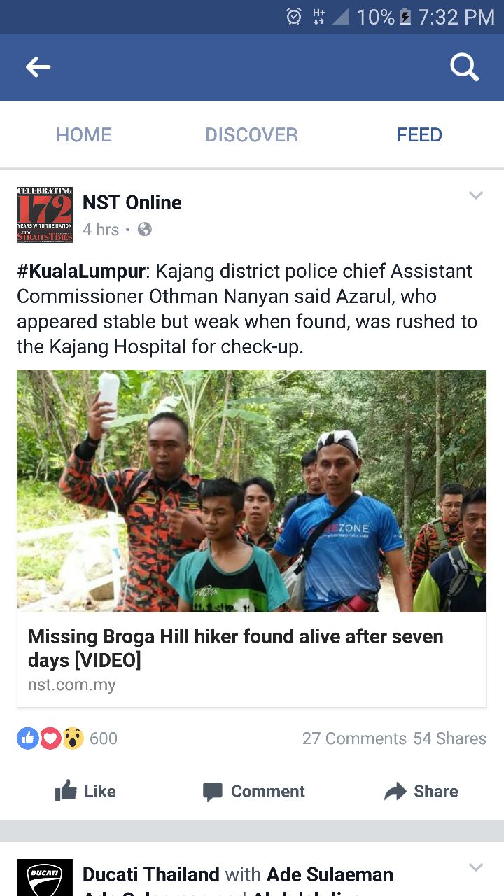Image resolution: width=504 pixels, height=896 pixels.
Task: Tap the Ducati Thailand logo
Action: click(x=45, y=878)
